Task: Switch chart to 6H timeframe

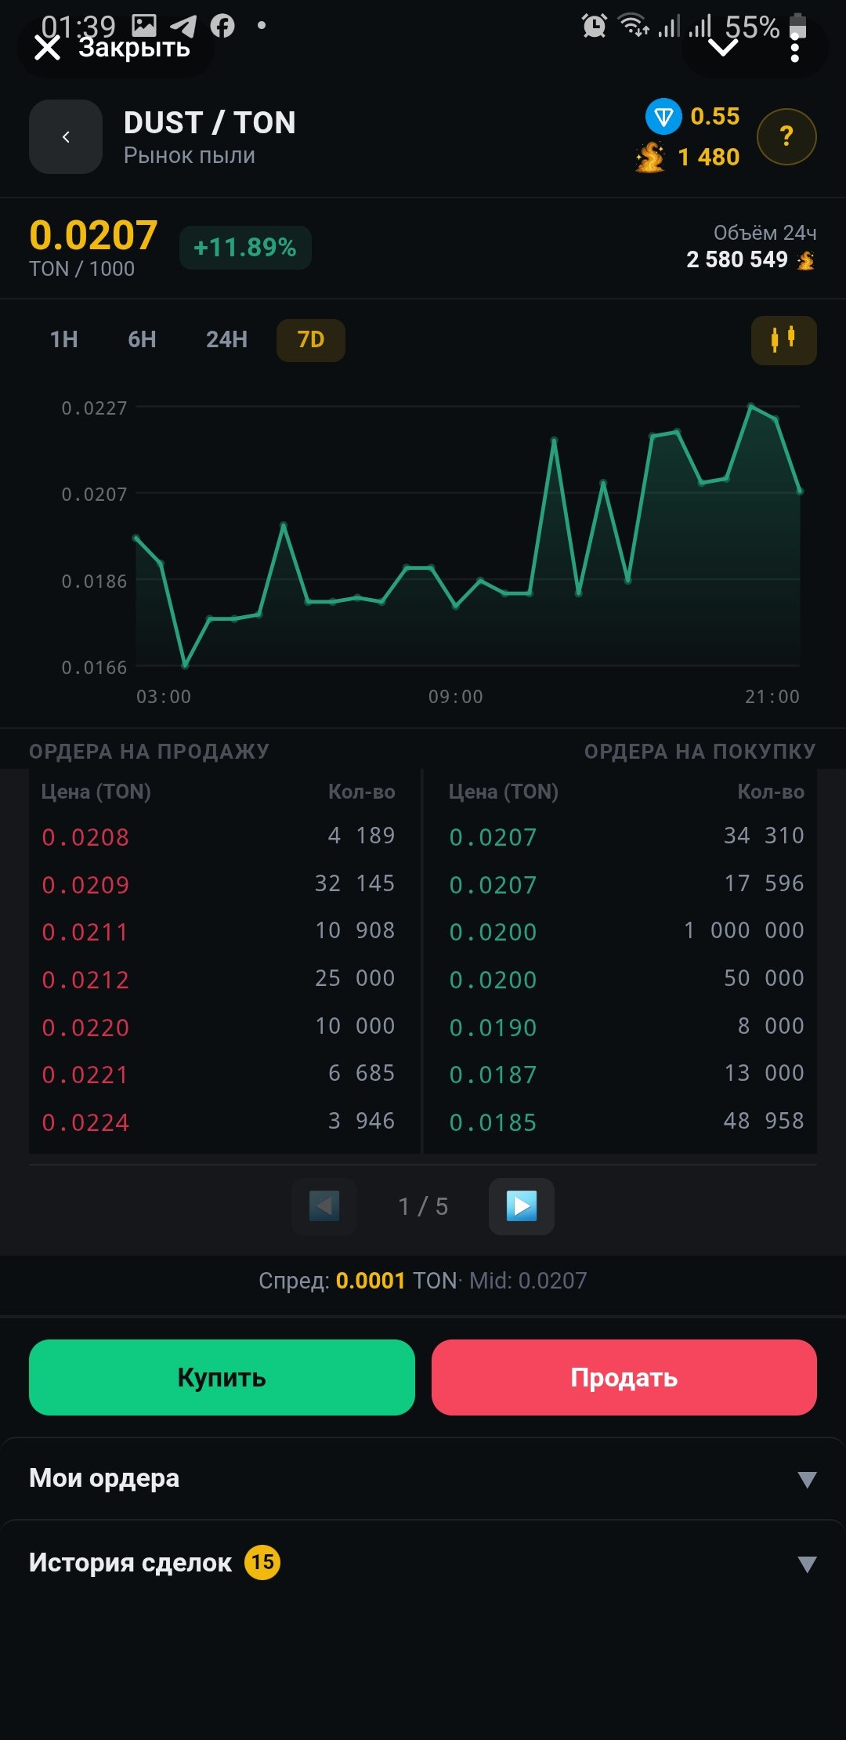Action: (142, 339)
